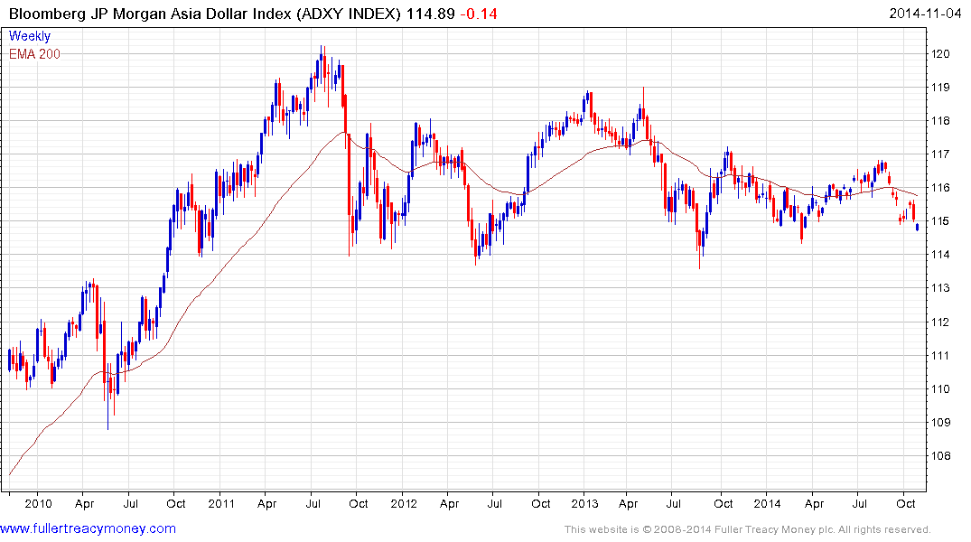
Task: Click the y-axis label 113
Action: 940,288
